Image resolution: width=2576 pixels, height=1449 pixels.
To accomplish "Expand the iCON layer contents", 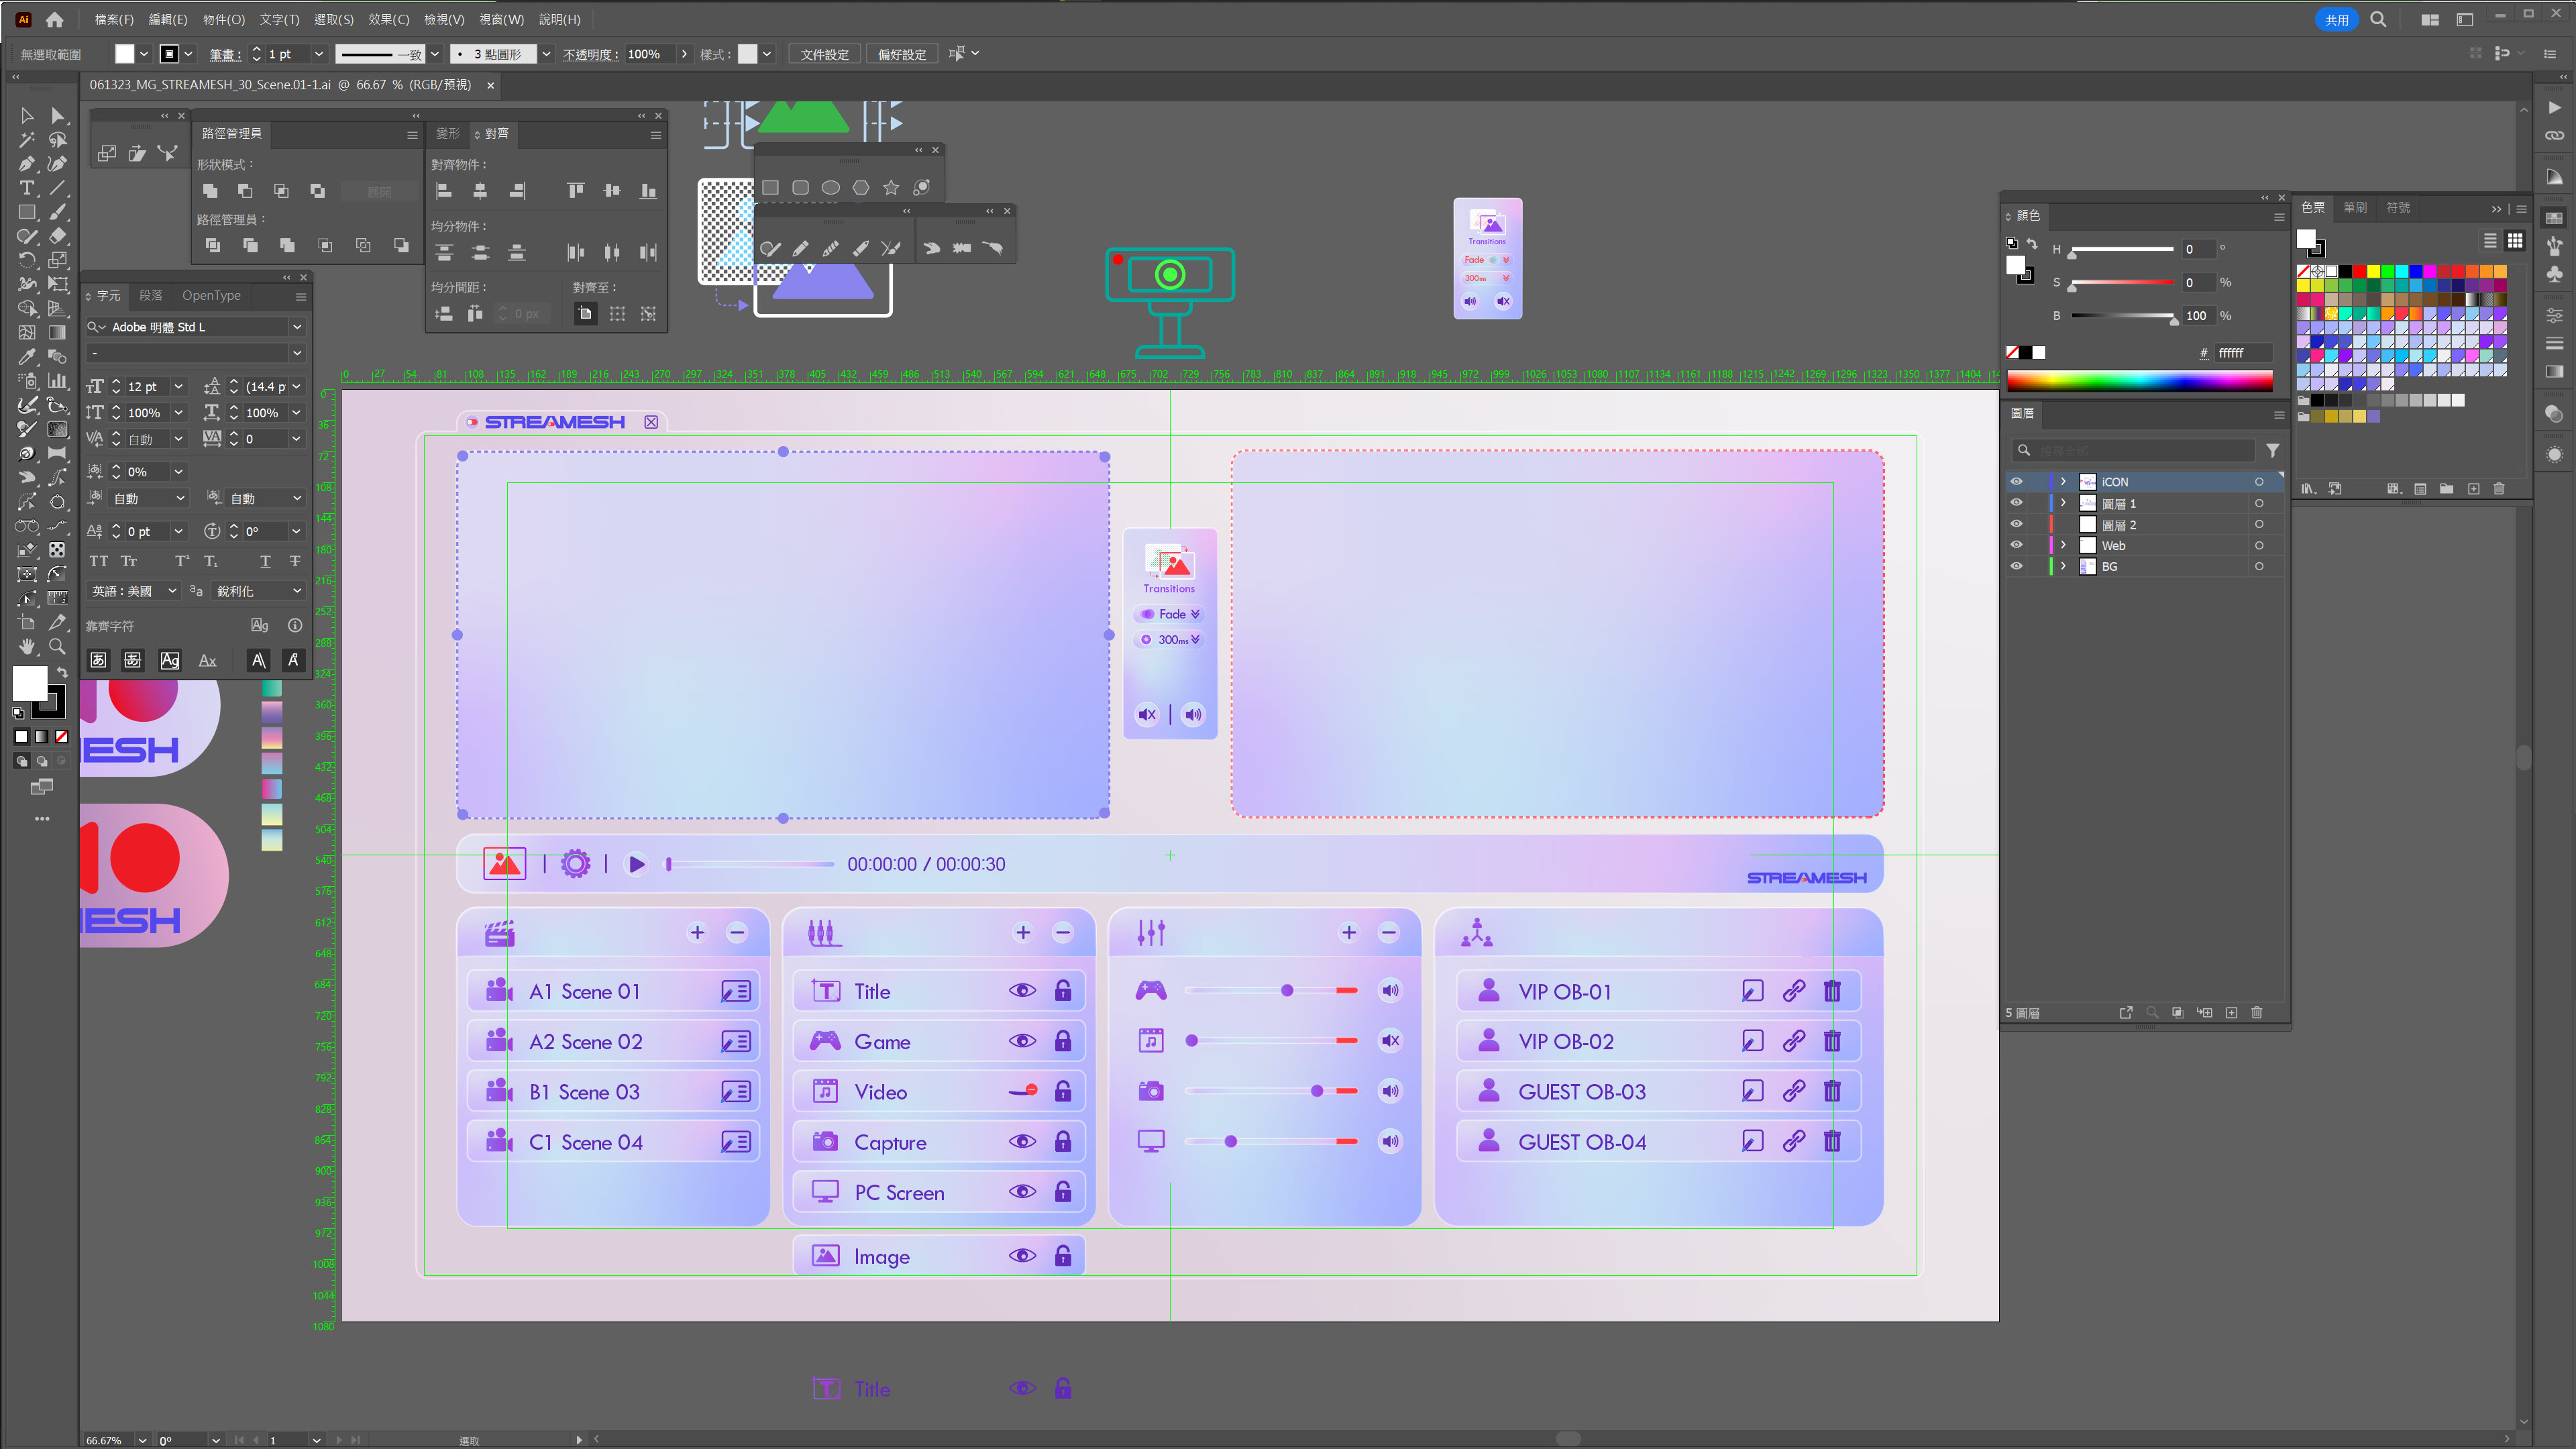I will tap(2063, 482).
